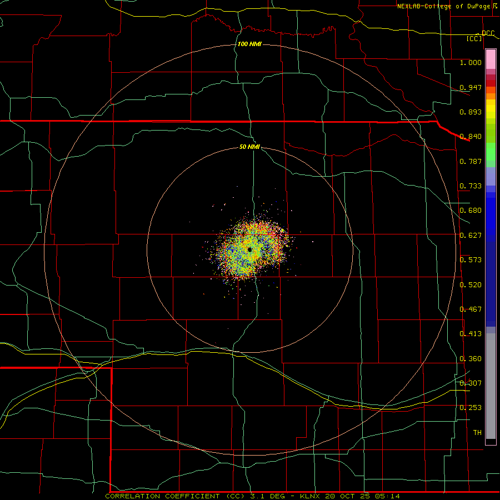Select the 0.840 scale value
Viewport: 500px width, 500px height.
coord(471,137)
